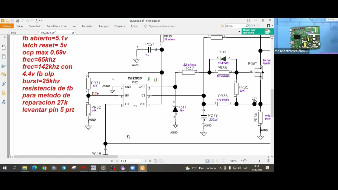Image resolution: width=338 pixels, height=190 pixels.
Task: Click the green pin annotation on schematic
Action: [149, 79]
